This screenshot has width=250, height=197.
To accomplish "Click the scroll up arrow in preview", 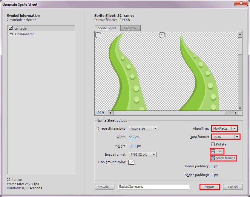I will [240, 35].
